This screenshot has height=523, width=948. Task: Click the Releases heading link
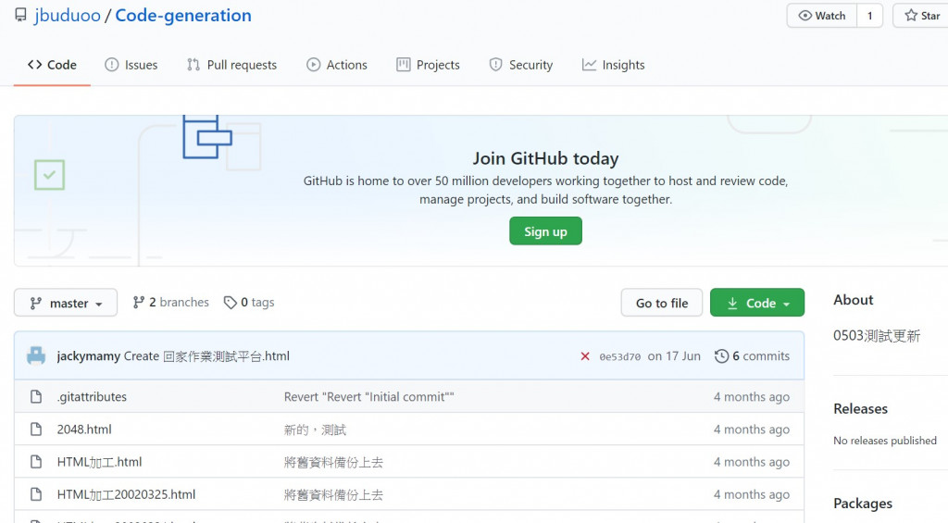[x=860, y=409]
